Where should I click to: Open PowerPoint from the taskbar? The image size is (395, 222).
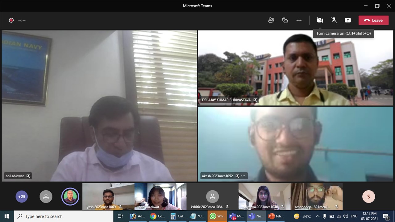(x=276, y=216)
